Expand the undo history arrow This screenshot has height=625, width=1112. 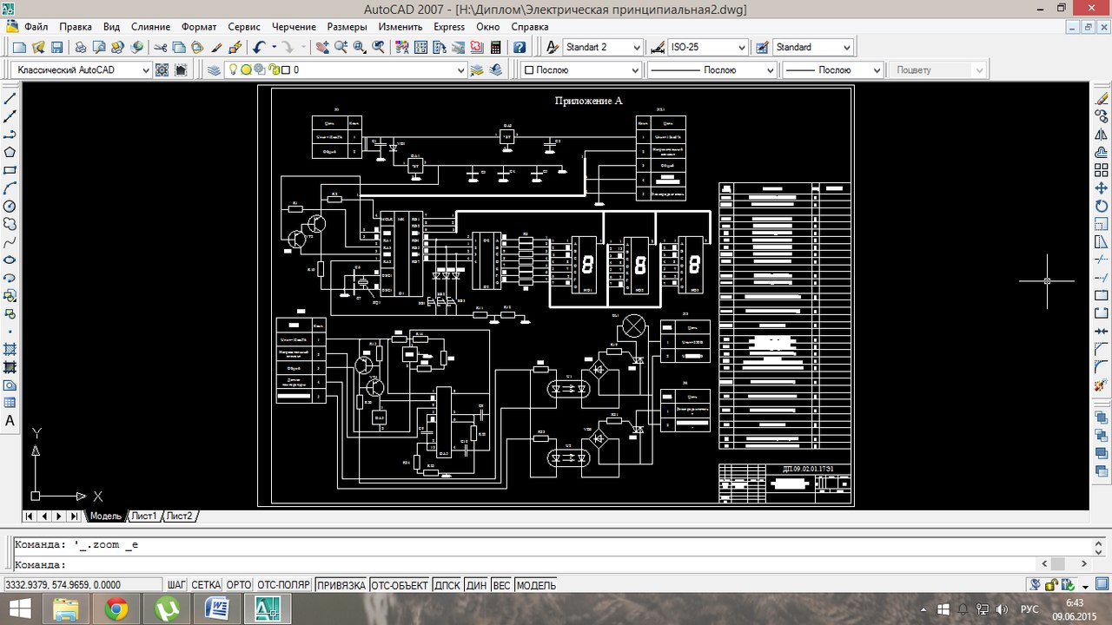point(273,47)
